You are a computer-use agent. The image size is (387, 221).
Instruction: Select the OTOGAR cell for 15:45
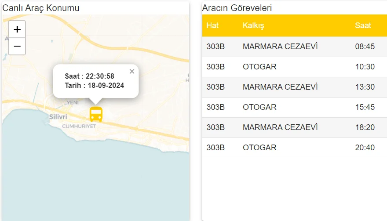(x=259, y=107)
